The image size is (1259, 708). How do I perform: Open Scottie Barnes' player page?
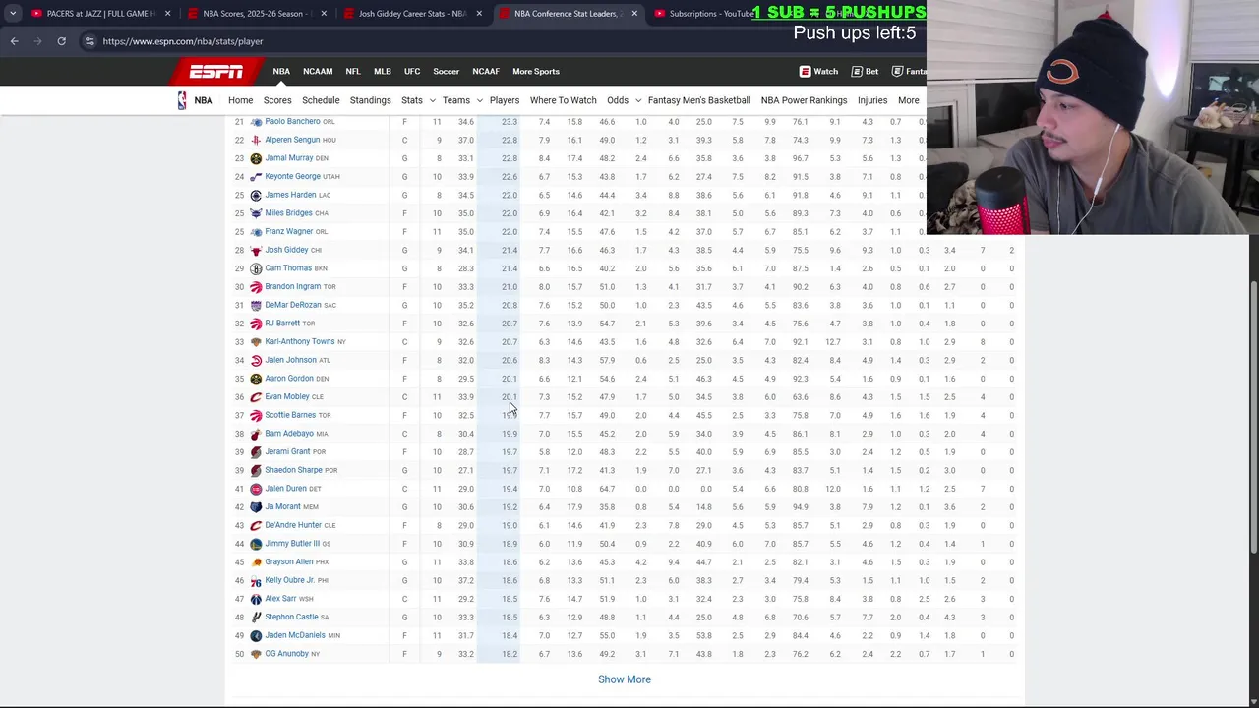click(x=290, y=415)
